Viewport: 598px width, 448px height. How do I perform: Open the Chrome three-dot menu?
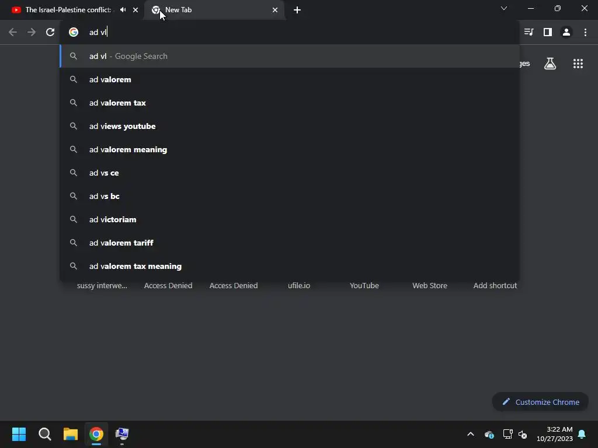pyautogui.click(x=585, y=32)
